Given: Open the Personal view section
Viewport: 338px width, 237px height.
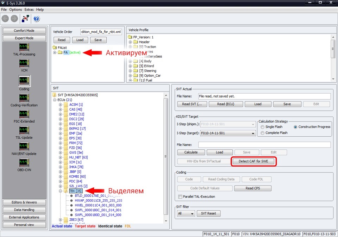Looking at the screenshot, I should [x=24, y=225].
